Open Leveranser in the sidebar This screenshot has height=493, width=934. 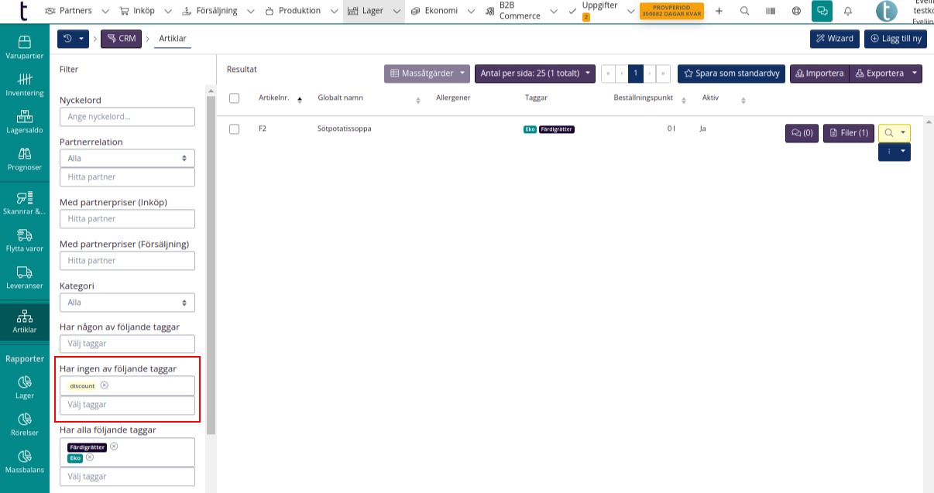(x=25, y=277)
